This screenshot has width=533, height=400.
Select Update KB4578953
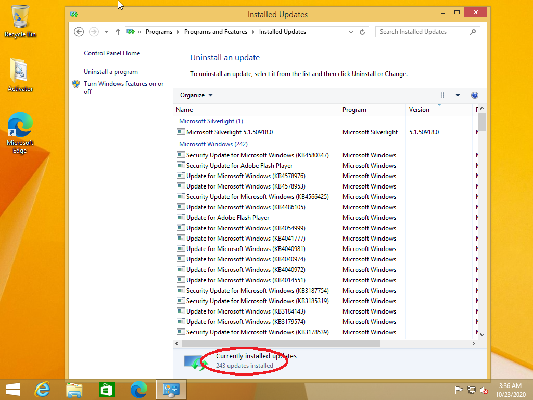242,186
